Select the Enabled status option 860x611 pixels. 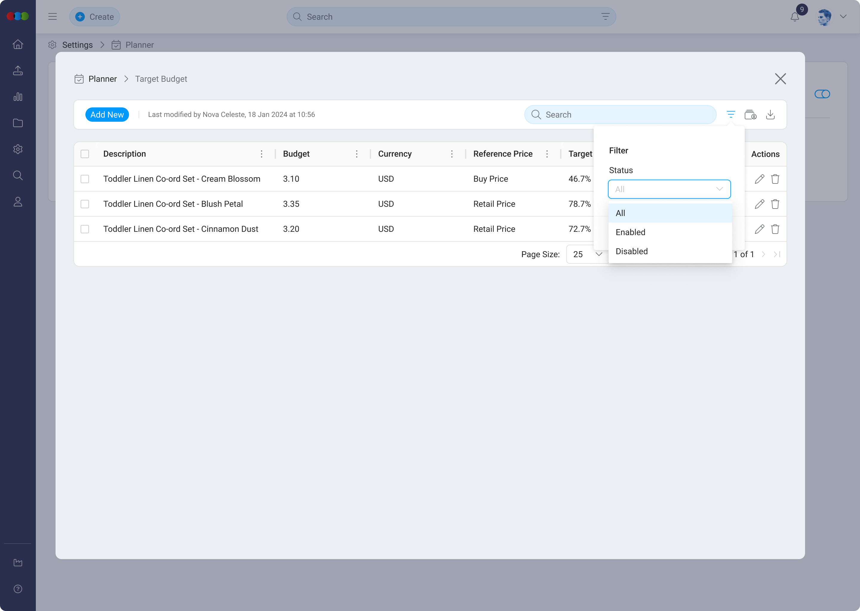tap(631, 232)
